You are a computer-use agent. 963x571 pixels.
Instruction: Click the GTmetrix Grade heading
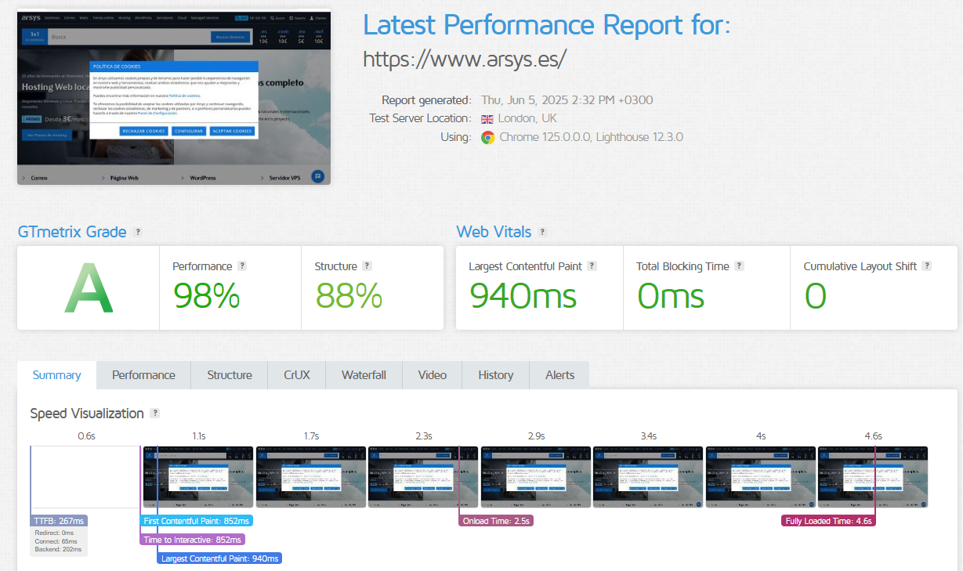(72, 232)
